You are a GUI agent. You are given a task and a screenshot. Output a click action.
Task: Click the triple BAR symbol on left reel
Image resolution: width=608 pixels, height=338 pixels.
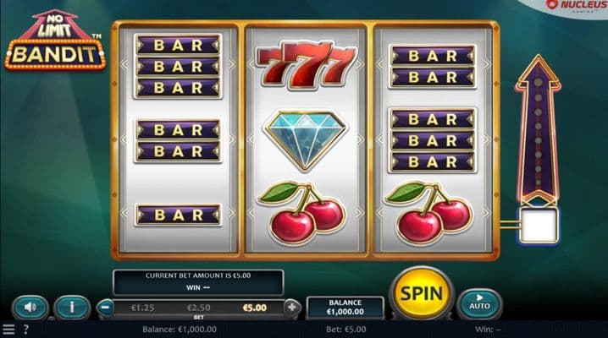tap(178, 66)
